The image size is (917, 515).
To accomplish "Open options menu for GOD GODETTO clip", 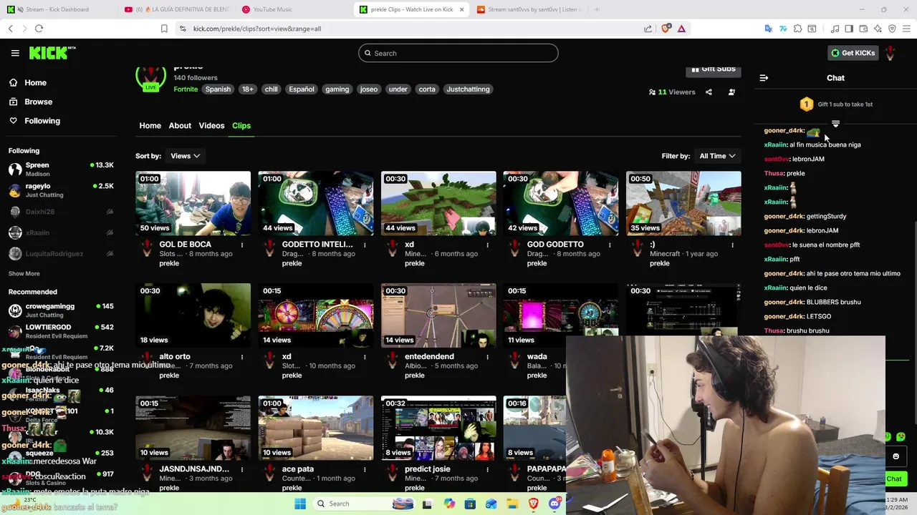I will (610, 245).
